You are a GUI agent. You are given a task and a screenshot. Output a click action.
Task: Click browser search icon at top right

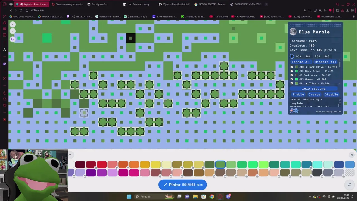tap(337, 4)
